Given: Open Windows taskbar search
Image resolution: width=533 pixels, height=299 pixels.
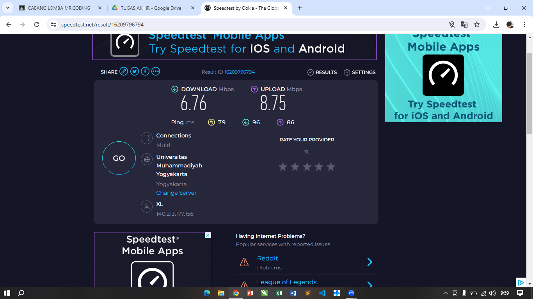Looking at the screenshot, I should click(21, 293).
